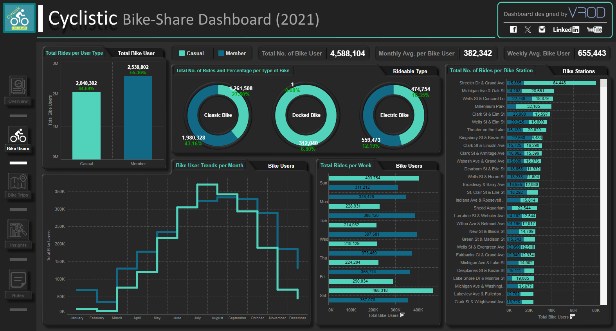Click the Insights navigation label
Image resolution: width=616 pixels, height=331 pixels.
(x=18, y=245)
